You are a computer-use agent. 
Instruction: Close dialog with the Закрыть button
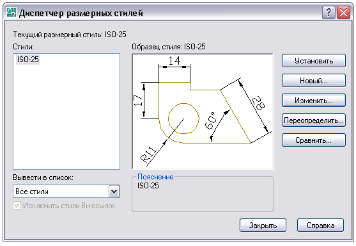click(263, 225)
